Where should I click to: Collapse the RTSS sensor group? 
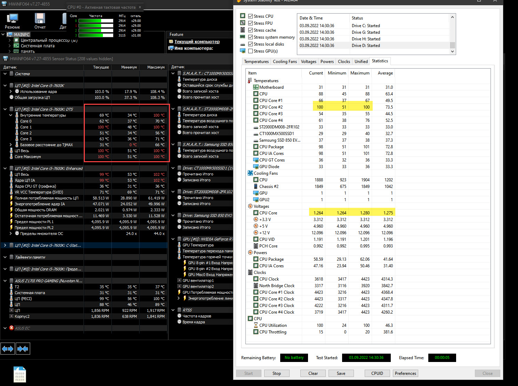(173, 310)
